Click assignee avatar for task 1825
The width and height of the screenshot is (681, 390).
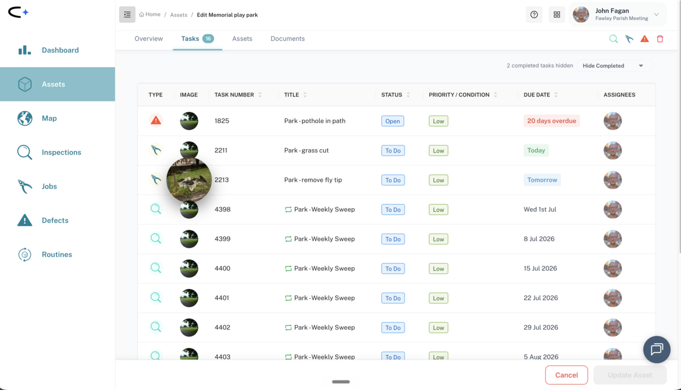click(613, 121)
